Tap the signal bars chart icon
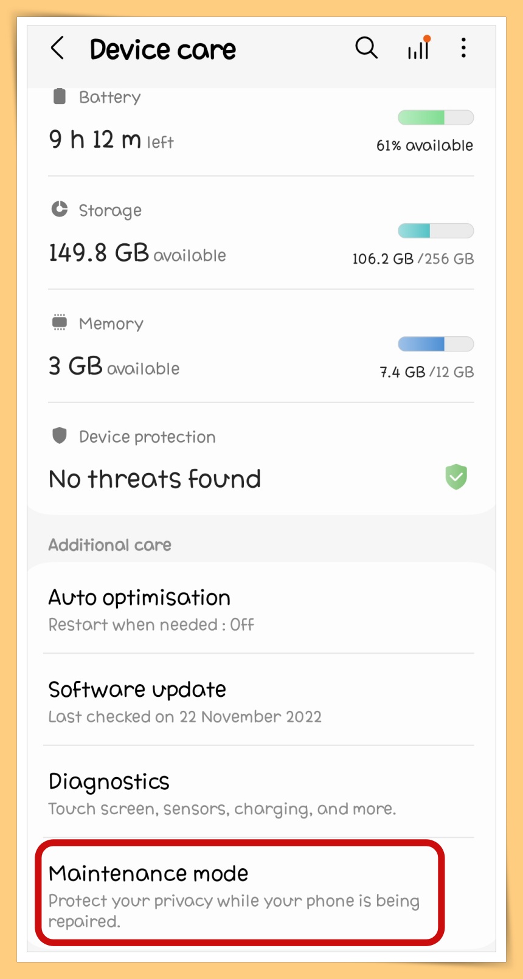 (x=418, y=47)
